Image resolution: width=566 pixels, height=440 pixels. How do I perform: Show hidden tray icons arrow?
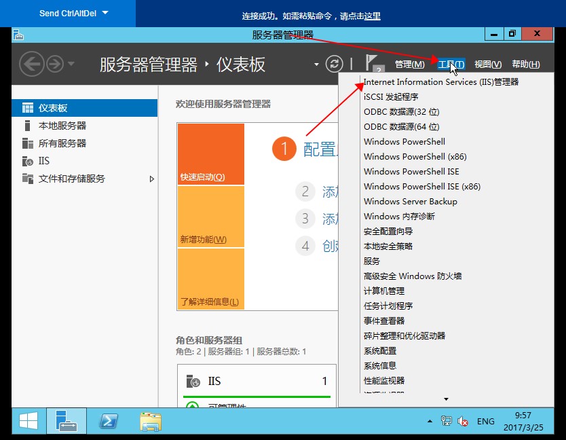(430, 421)
